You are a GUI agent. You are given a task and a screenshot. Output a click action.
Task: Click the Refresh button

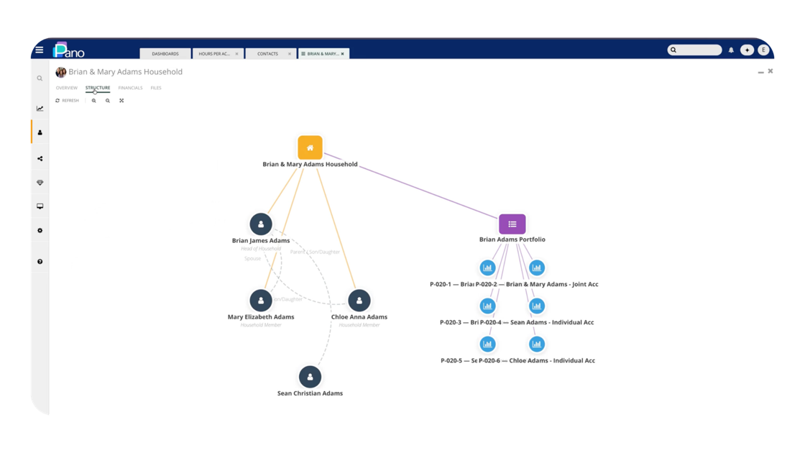[68, 101]
